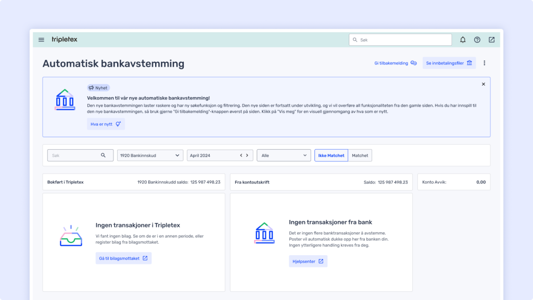The width and height of the screenshot is (533, 300).
Task: Switch to the Matchet toggle
Action: pos(360,155)
